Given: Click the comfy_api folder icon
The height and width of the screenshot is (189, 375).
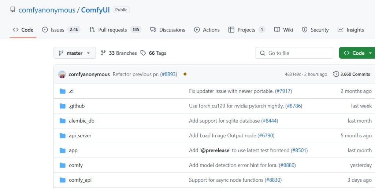Looking at the screenshot, I should coord(62,180).
